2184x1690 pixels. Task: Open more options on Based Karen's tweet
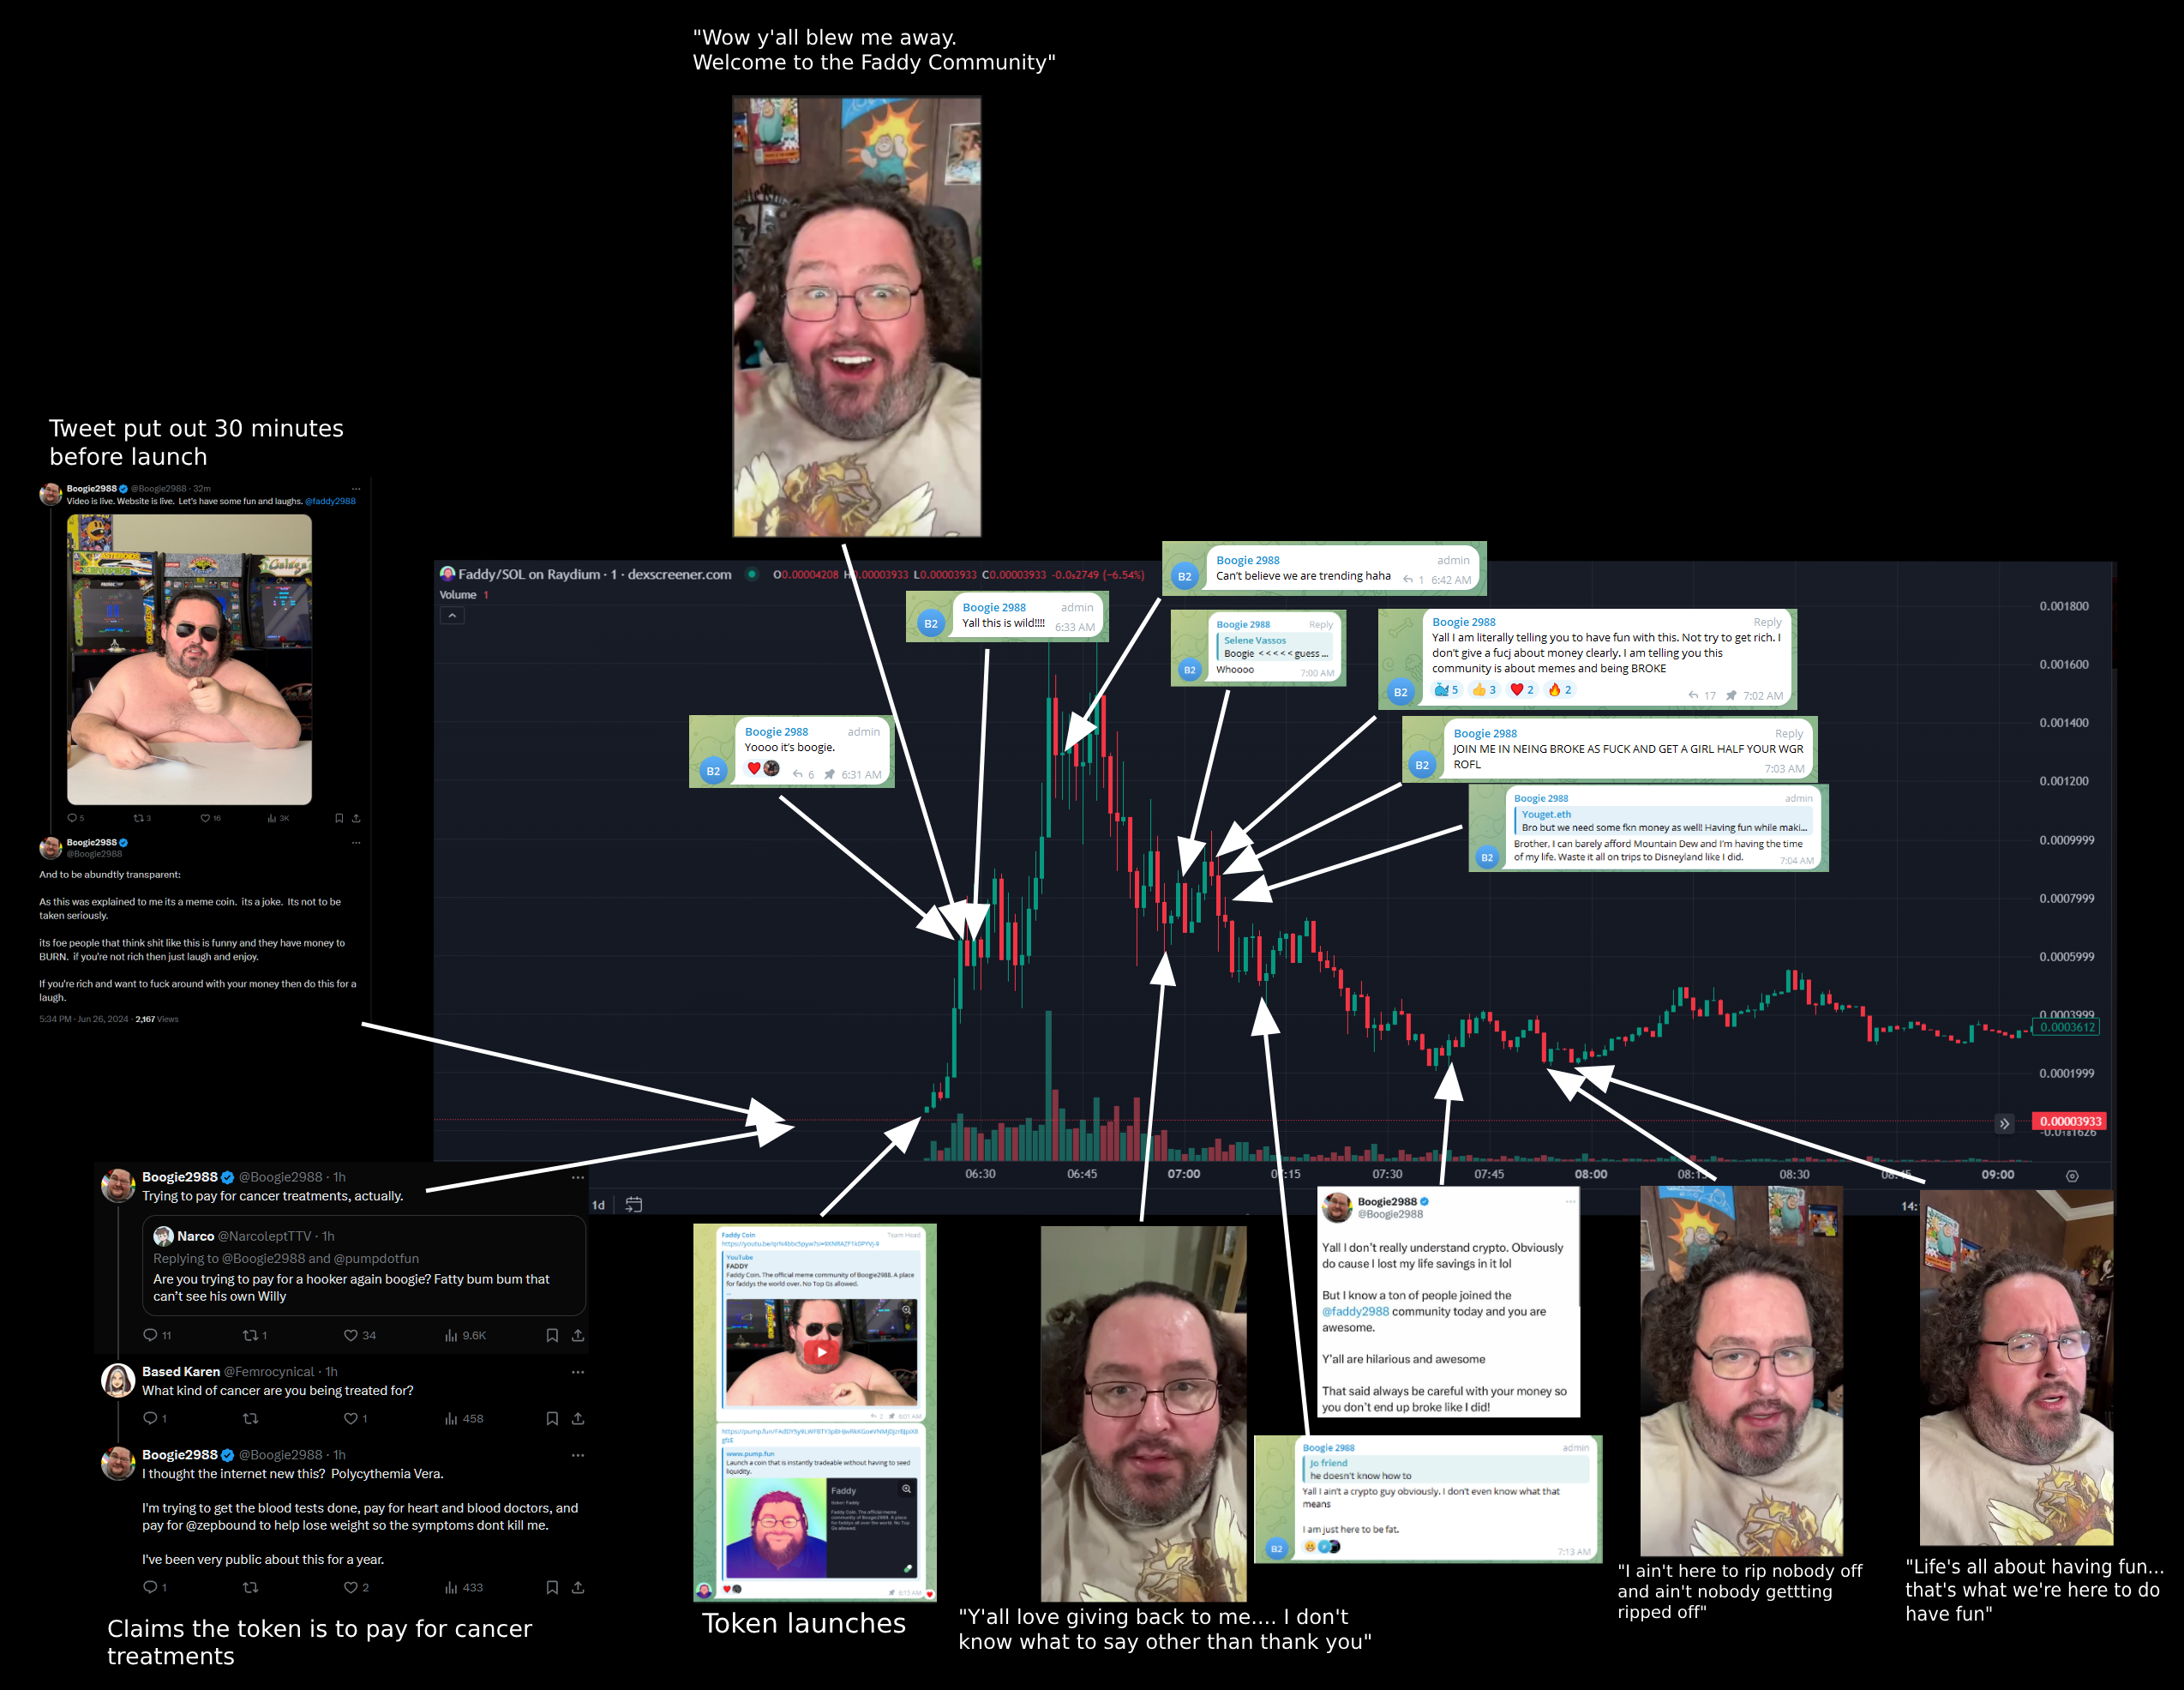[x=577, y=1372]
